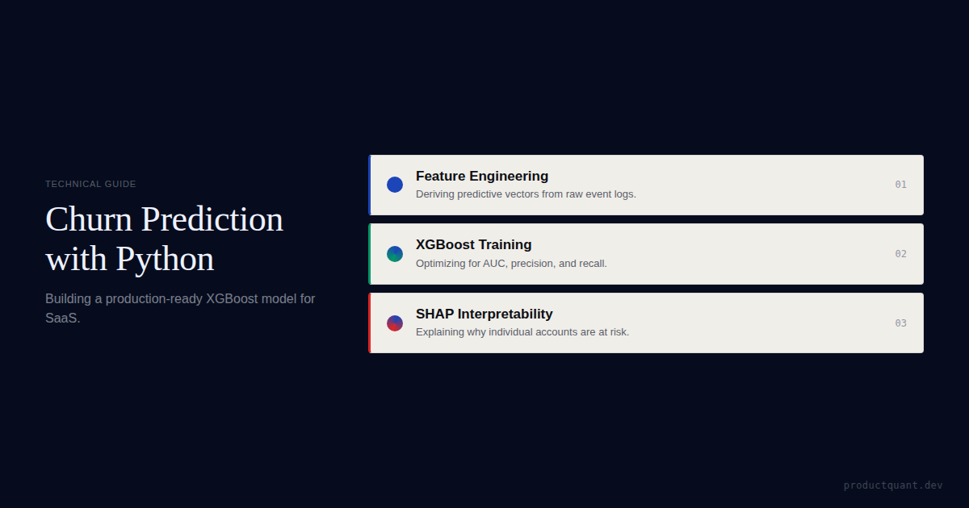Click text 'Optimizing for AUC, precision, and recall'
969x508 pixels.
(x=511, y=264)
